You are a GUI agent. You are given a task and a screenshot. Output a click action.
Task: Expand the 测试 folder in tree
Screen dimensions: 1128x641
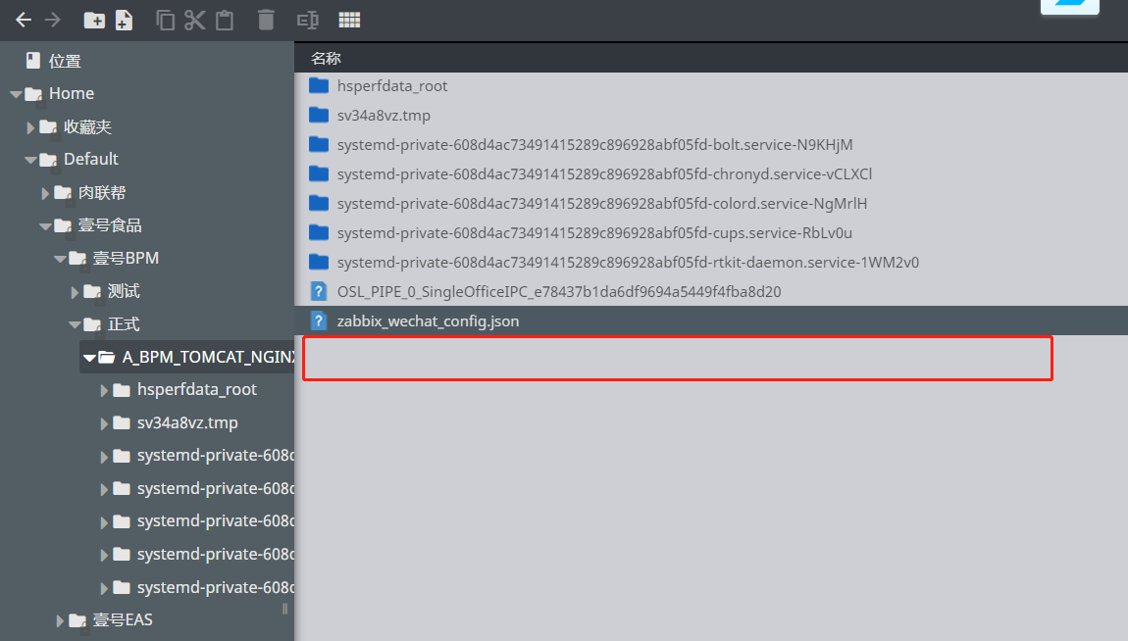(x=75, y=292)
